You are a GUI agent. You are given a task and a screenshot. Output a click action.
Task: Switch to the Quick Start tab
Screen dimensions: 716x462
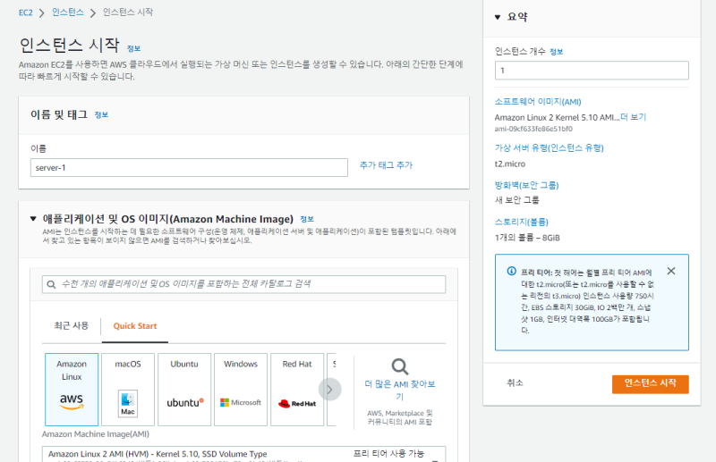[135, 326]
